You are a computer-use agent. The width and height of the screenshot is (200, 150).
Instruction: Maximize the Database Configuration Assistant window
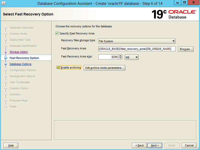tap(184, 3)
